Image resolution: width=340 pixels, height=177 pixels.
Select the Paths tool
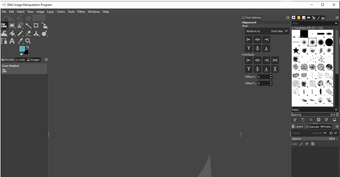[4, 41]
